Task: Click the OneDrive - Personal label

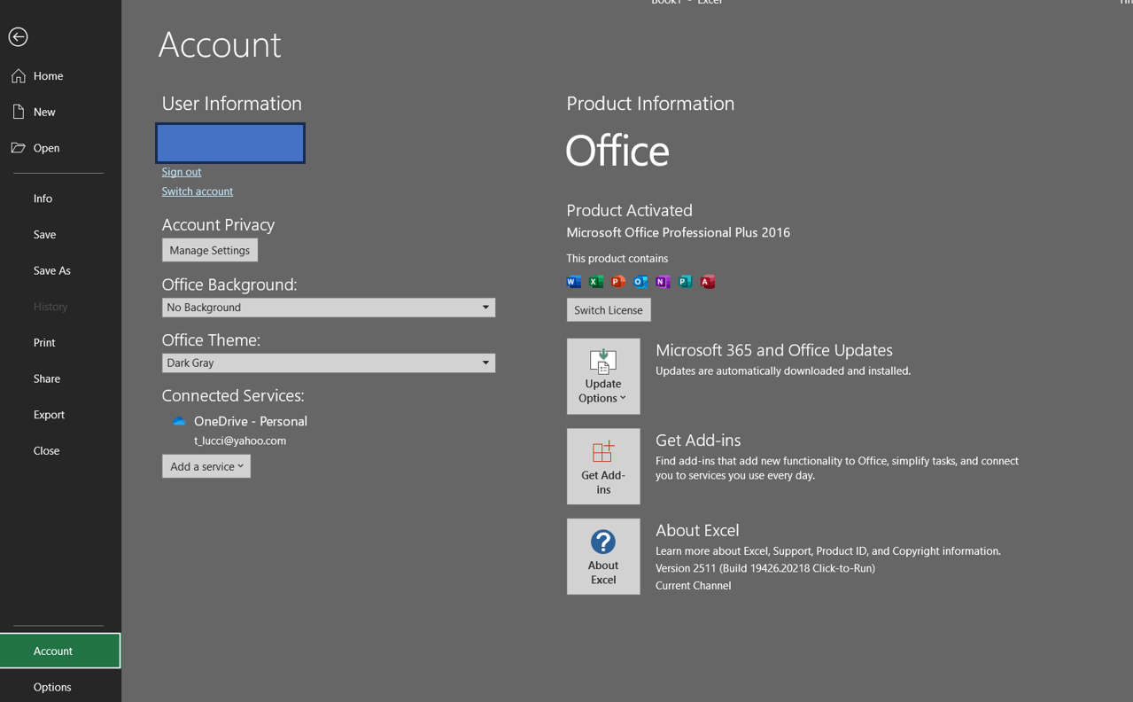Action: tap(251, 421)
